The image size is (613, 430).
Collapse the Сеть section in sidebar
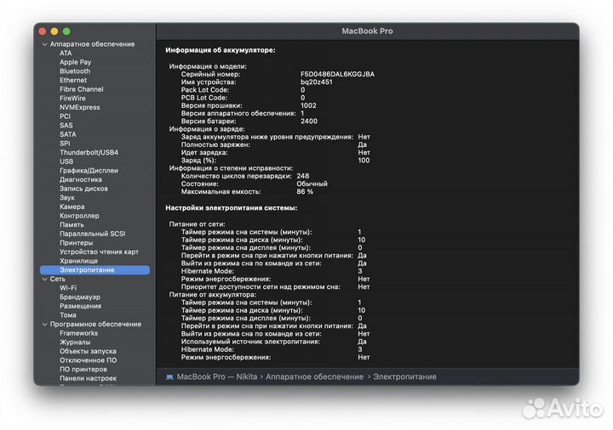pyautogui.click(x=45, y=279)
